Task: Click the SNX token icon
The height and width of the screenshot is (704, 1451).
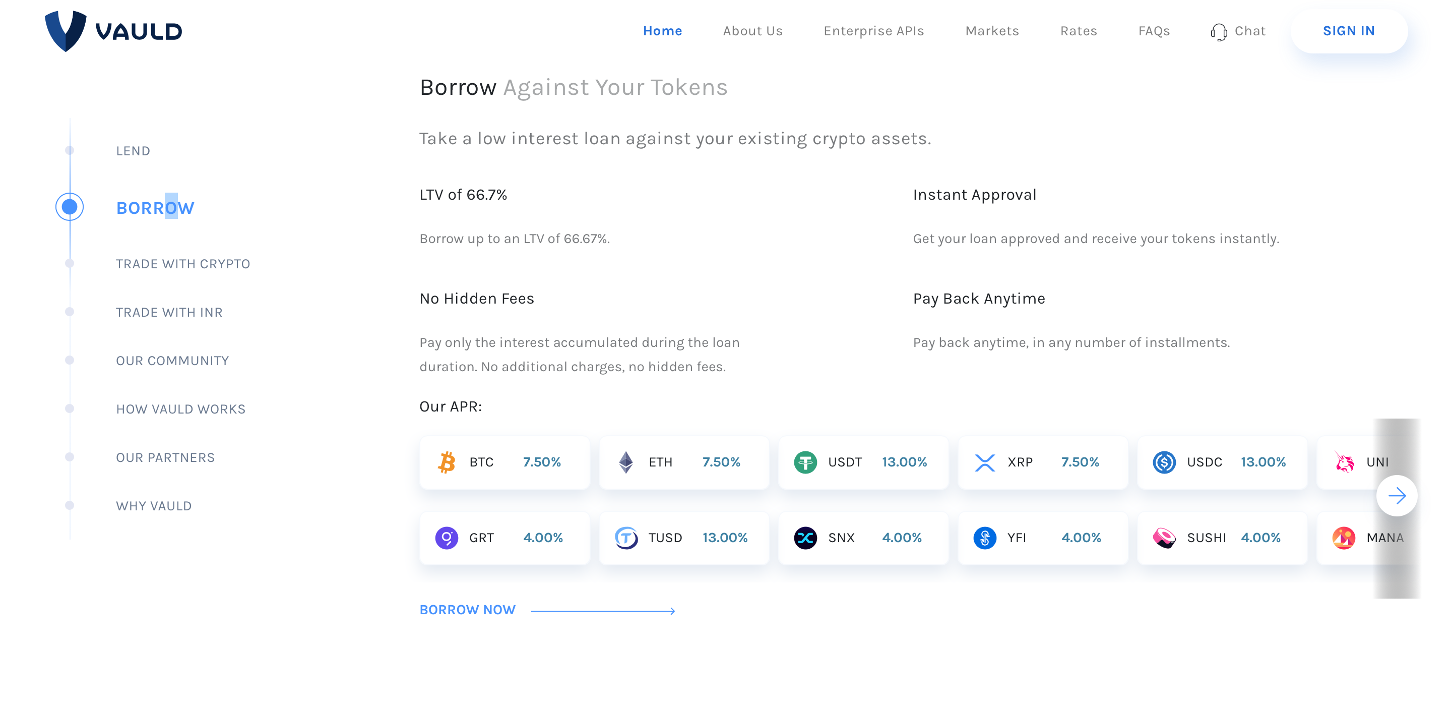Action: click(x=805, y=538)
